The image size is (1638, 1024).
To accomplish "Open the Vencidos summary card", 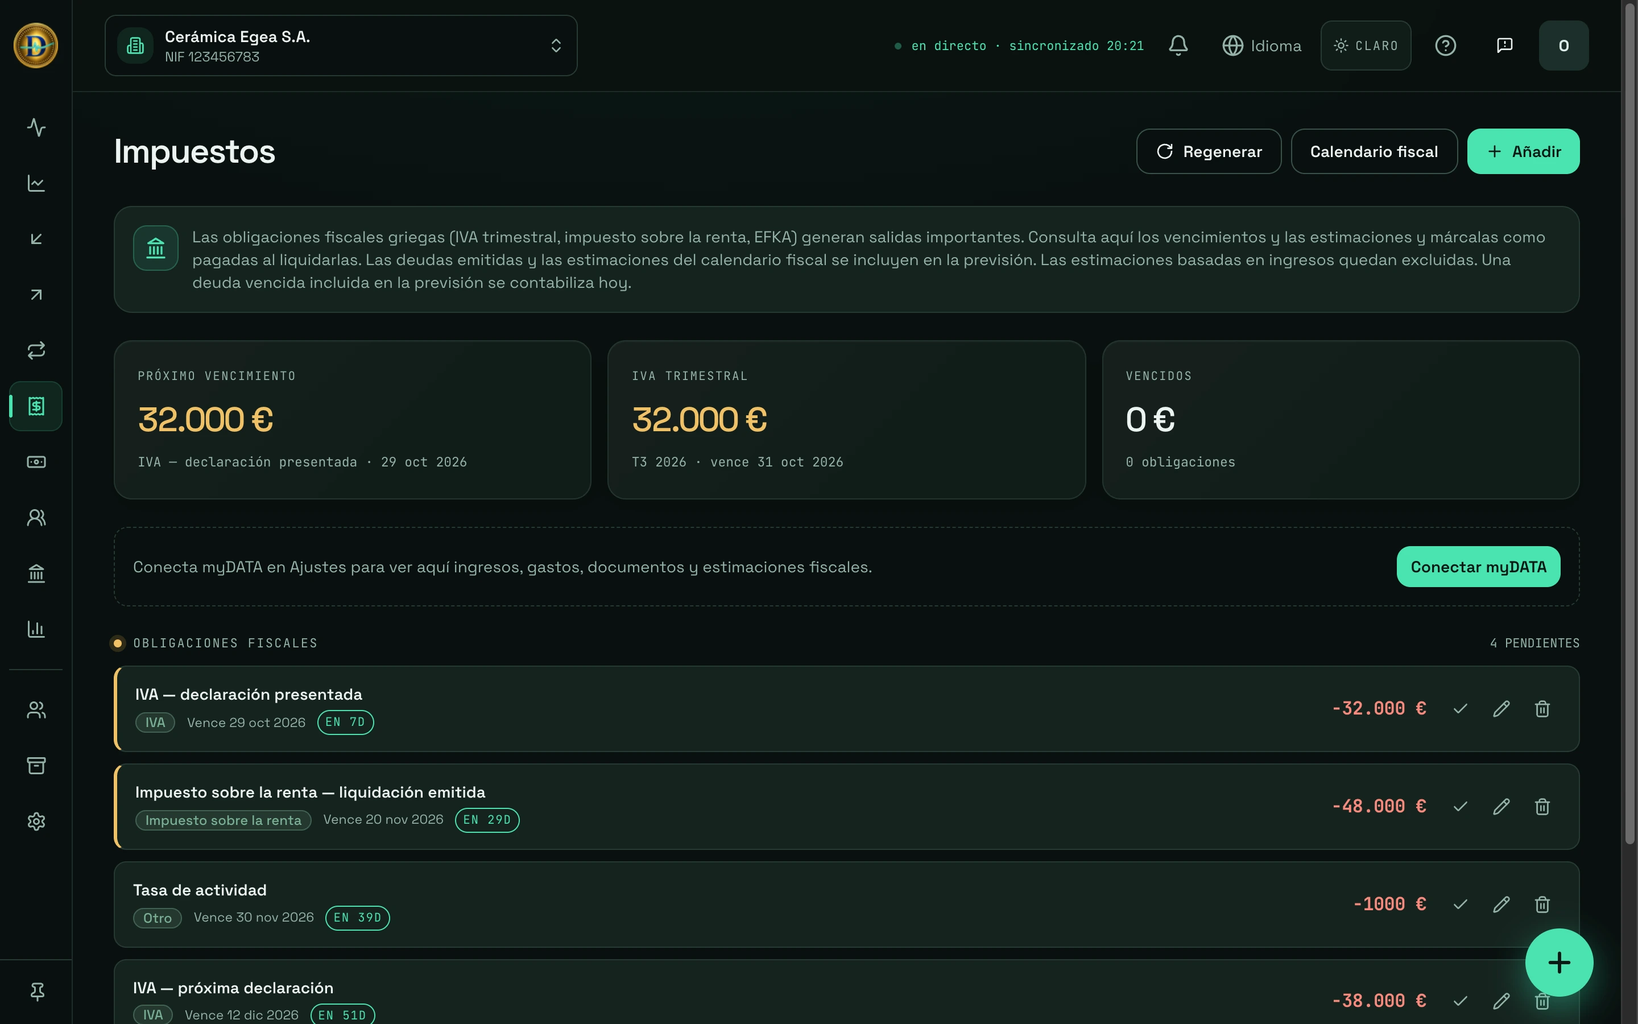I will (1340, 420).
